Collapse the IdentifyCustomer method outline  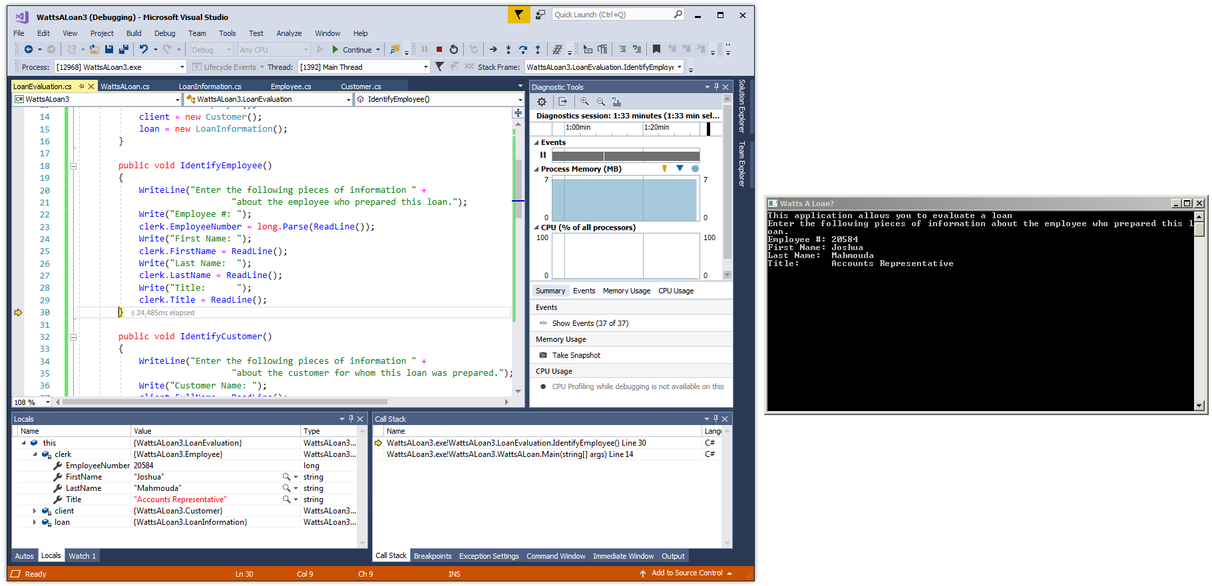[73, 337]
